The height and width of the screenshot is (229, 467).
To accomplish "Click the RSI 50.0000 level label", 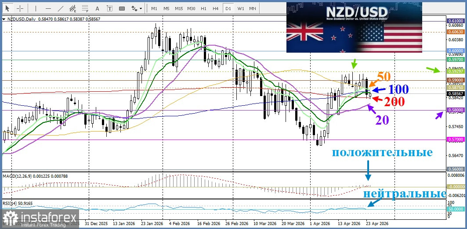I will tap(456, 210).
